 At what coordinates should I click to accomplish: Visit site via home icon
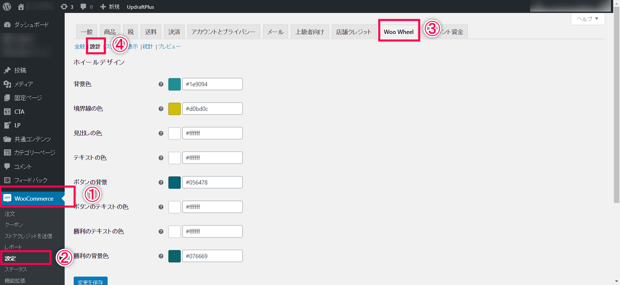coord(20,7)
